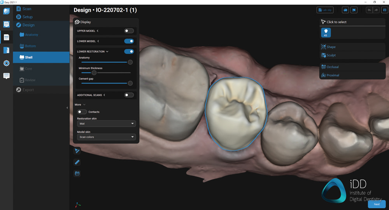
Task: Open the Restoration skin dropdown
Action: 106,124
